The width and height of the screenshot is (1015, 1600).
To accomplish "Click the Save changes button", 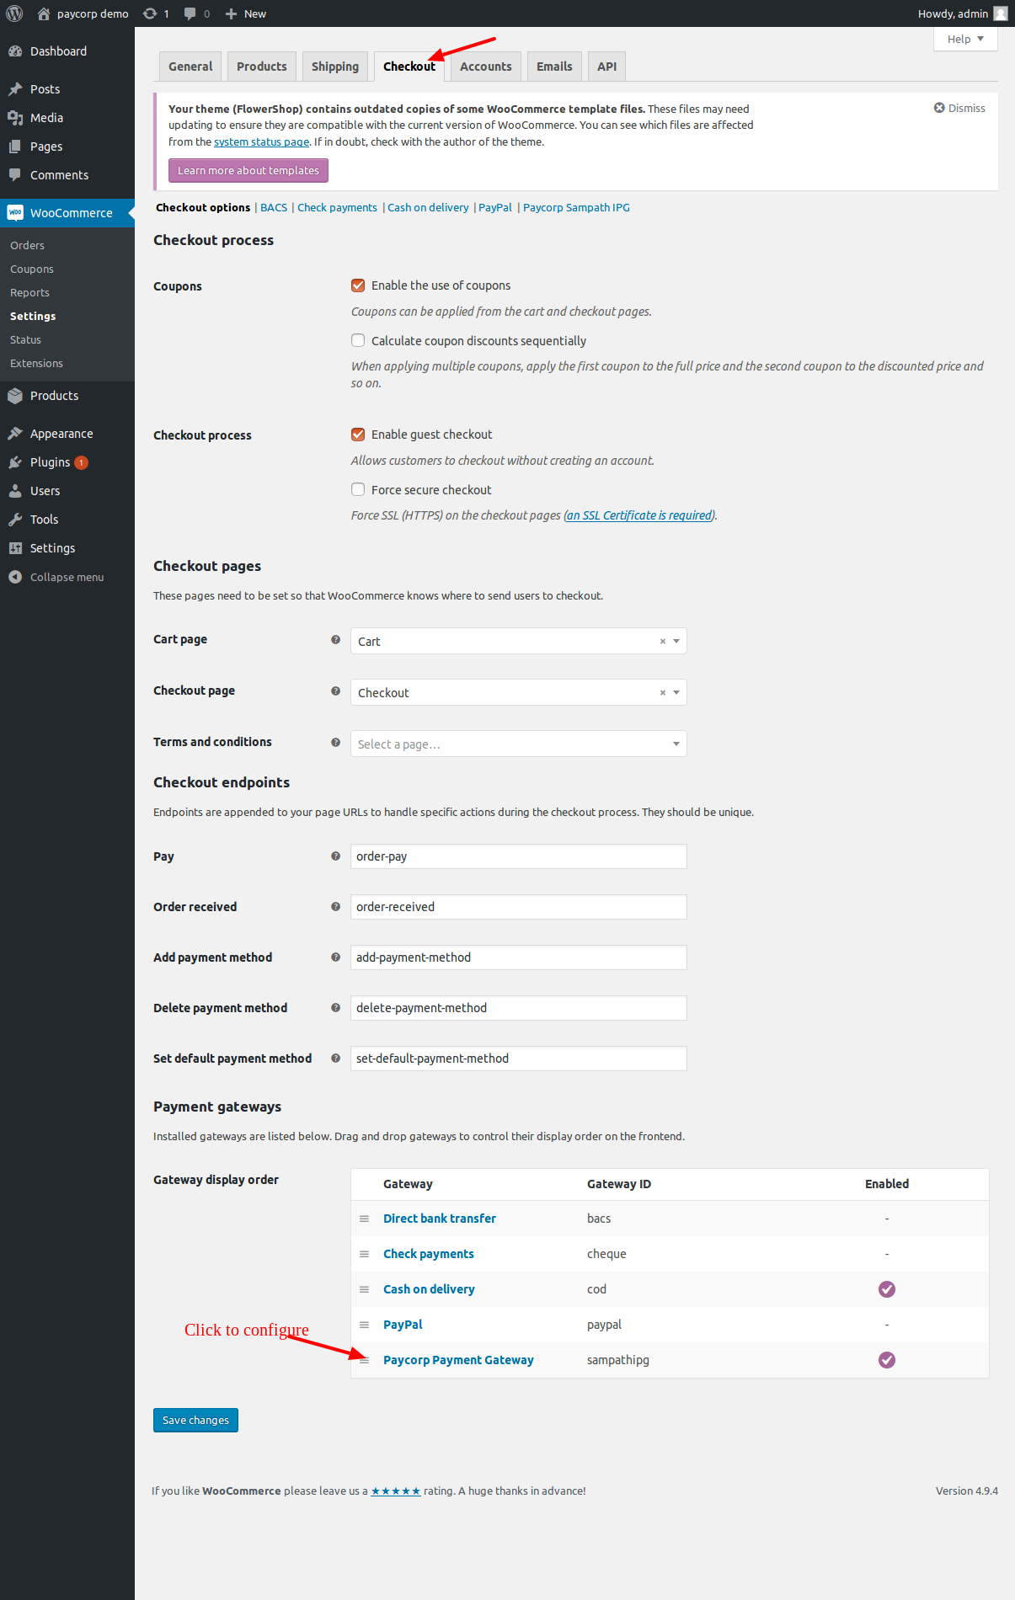I will (195, 1420).
